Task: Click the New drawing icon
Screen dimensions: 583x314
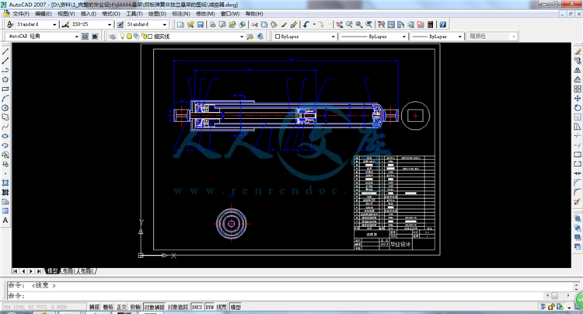Action: (x=180, y=25)
